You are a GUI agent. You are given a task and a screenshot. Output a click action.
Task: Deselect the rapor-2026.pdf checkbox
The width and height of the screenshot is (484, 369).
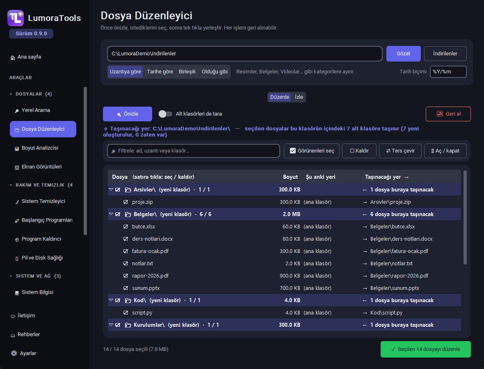click(126, 276)
